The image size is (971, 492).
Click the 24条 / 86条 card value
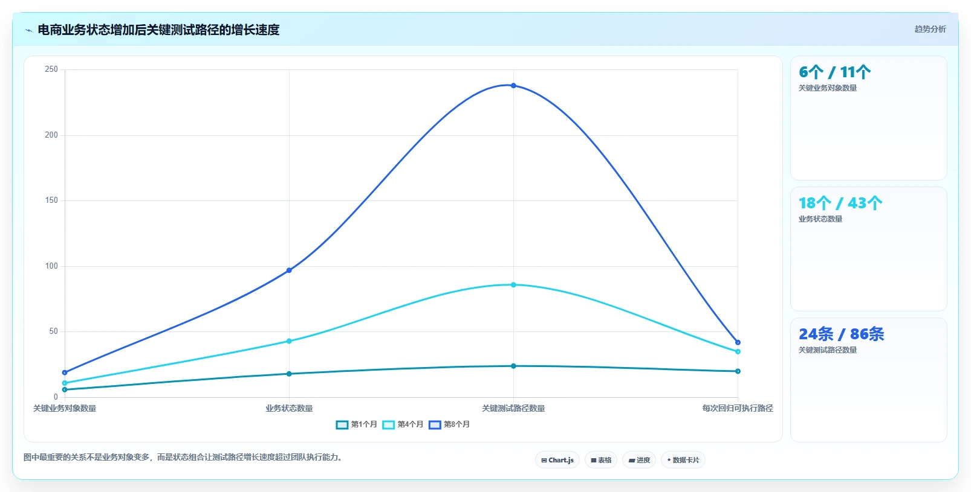coord(842,334)
